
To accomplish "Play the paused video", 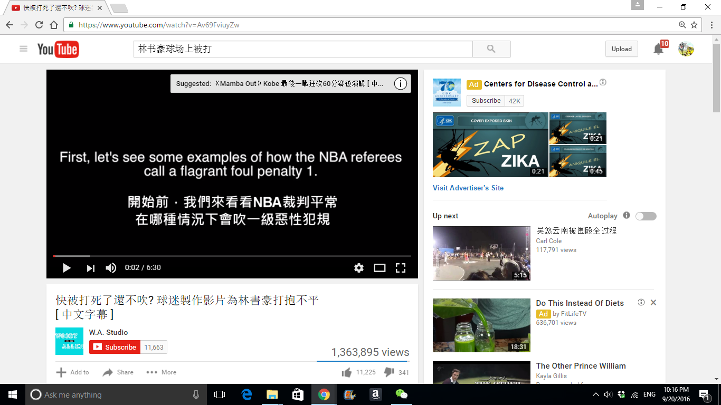I will tap(67, 268).
